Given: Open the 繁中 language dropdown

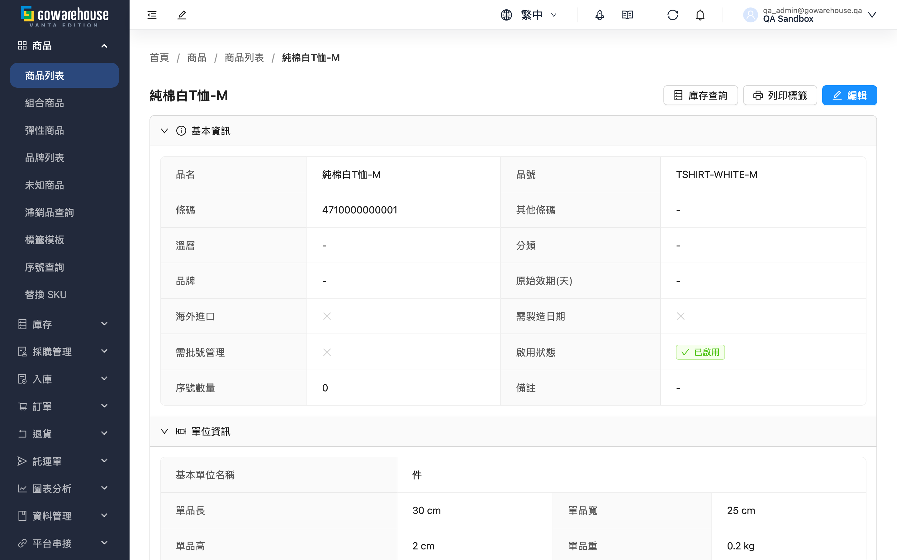Looking at the screenshot, I should pyautogui.click(x=539, y=15).
